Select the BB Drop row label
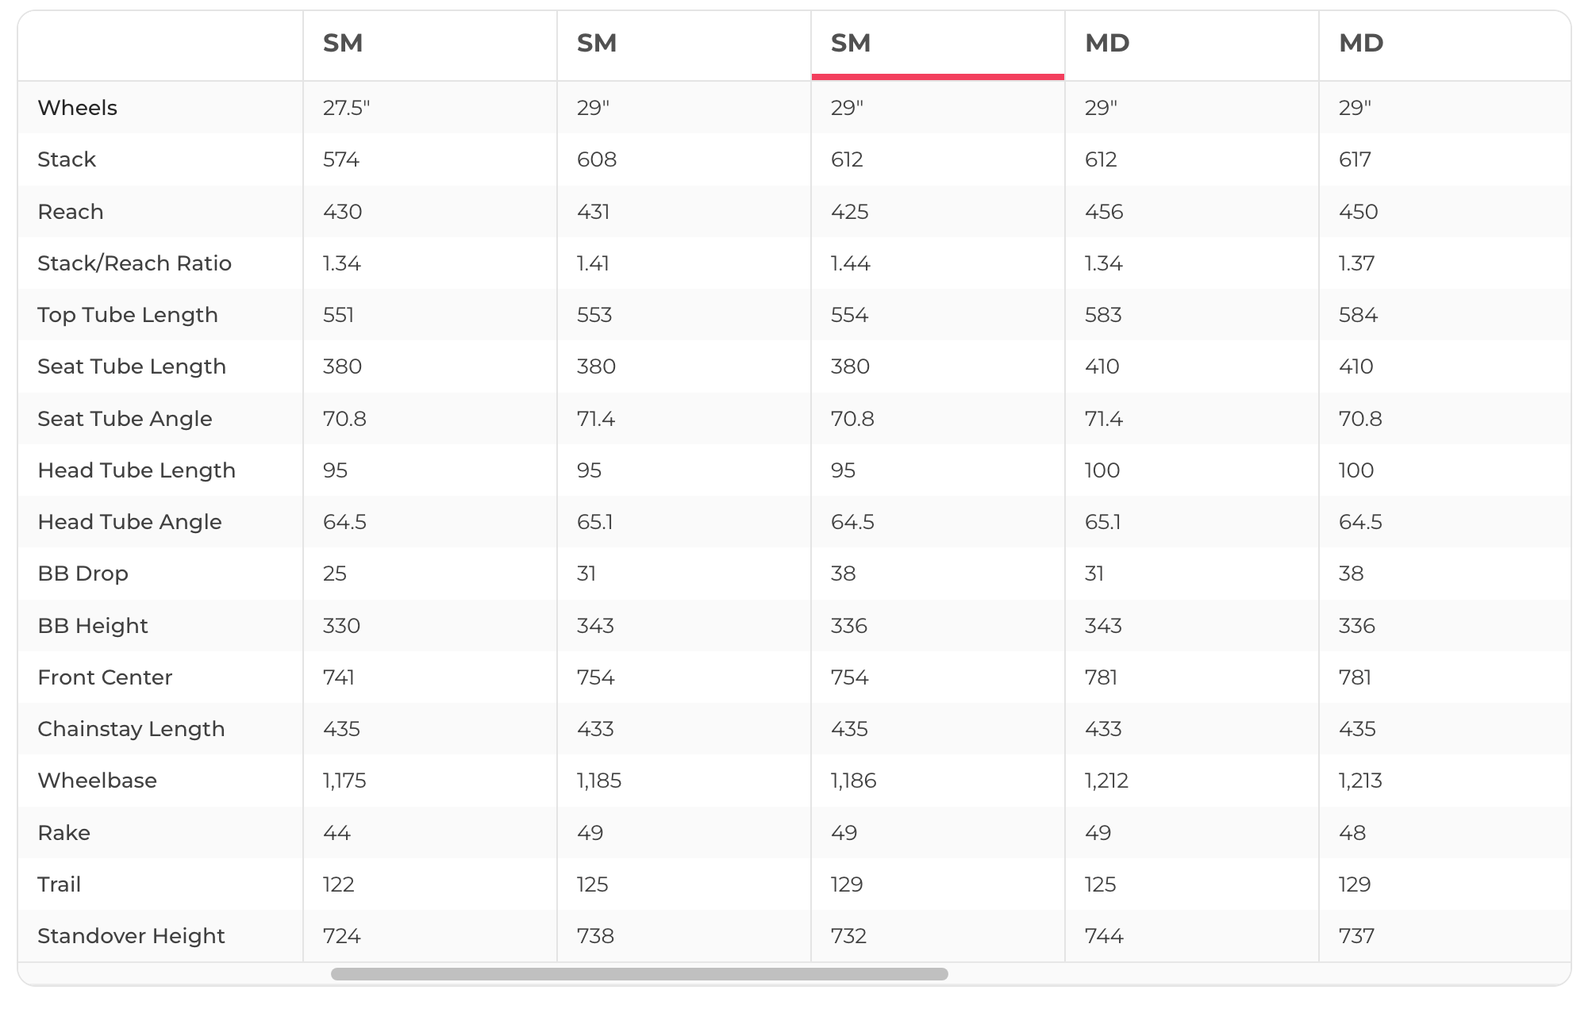This screenshot has width=1592, height=1009. [x=83, y=574]
